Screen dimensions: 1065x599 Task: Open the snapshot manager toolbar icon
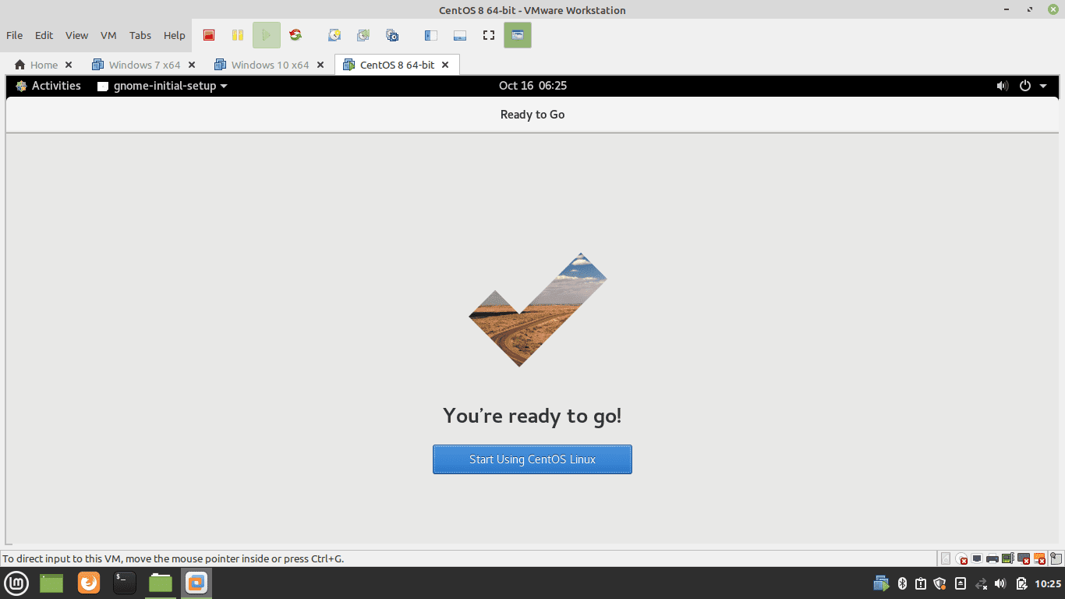click(x=392, y=35)
